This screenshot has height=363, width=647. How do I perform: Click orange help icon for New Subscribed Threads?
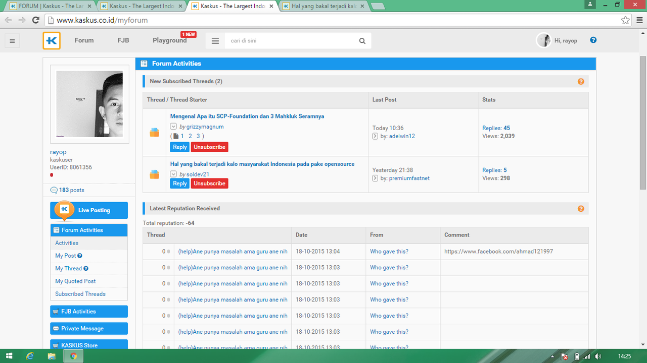(581, 81)
